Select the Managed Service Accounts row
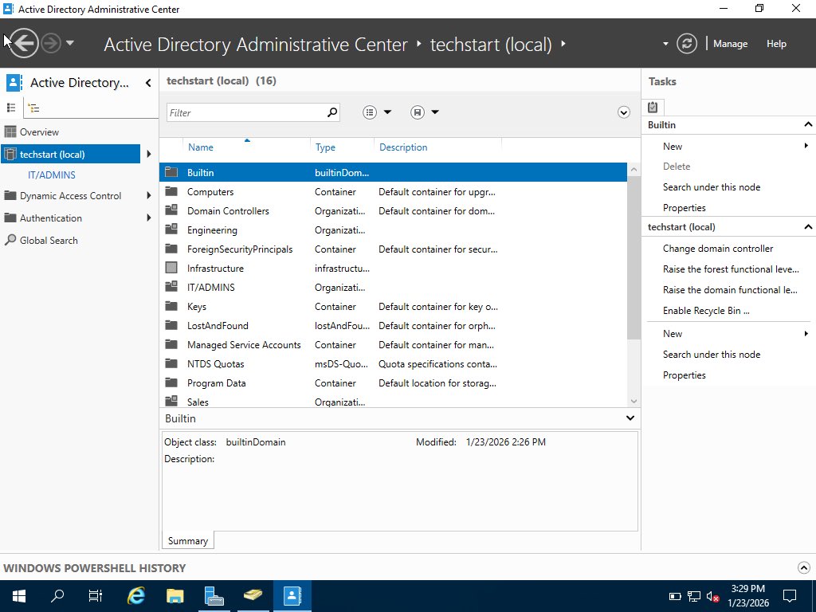The image size is (816, 612). (x=394, y=344)
